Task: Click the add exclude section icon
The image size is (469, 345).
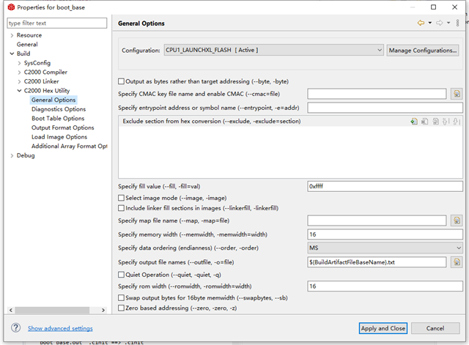Action: tap(415, 122)
